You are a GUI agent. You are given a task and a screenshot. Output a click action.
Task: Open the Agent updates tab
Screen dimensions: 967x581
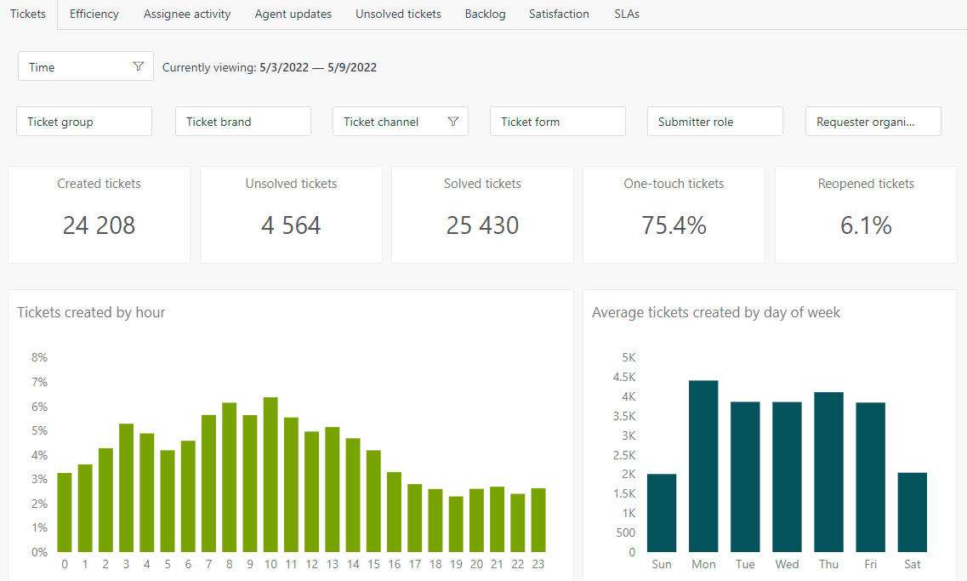[x=293, y=14]
